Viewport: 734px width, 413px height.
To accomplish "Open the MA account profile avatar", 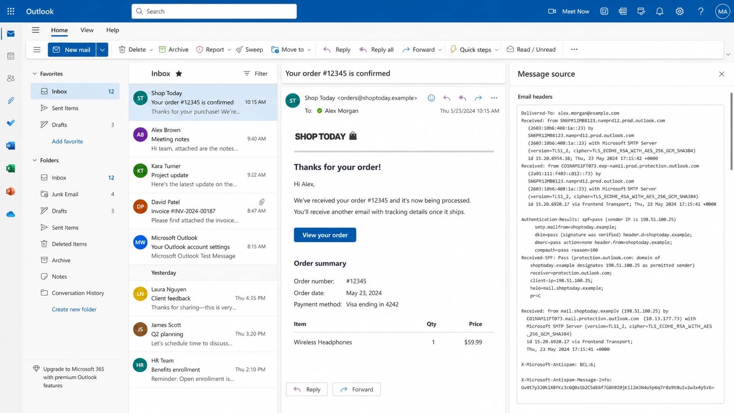I will (722, 11).
